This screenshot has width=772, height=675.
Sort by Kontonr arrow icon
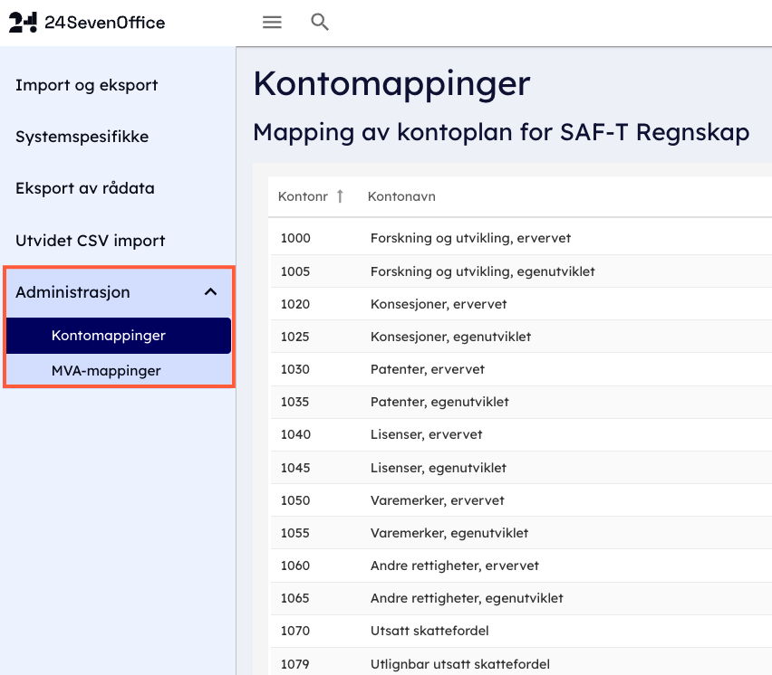(x=341, y=196)
